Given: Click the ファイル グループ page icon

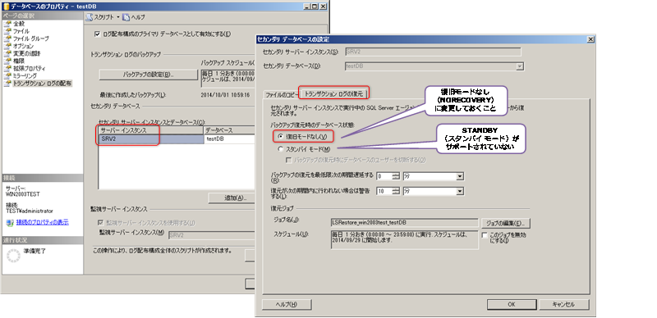Looking at the screenshot, I should pos(7,39).
